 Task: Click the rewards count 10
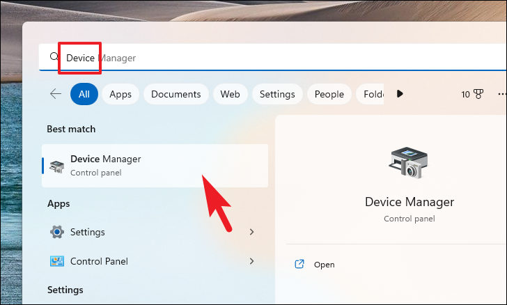click(465, 95)
